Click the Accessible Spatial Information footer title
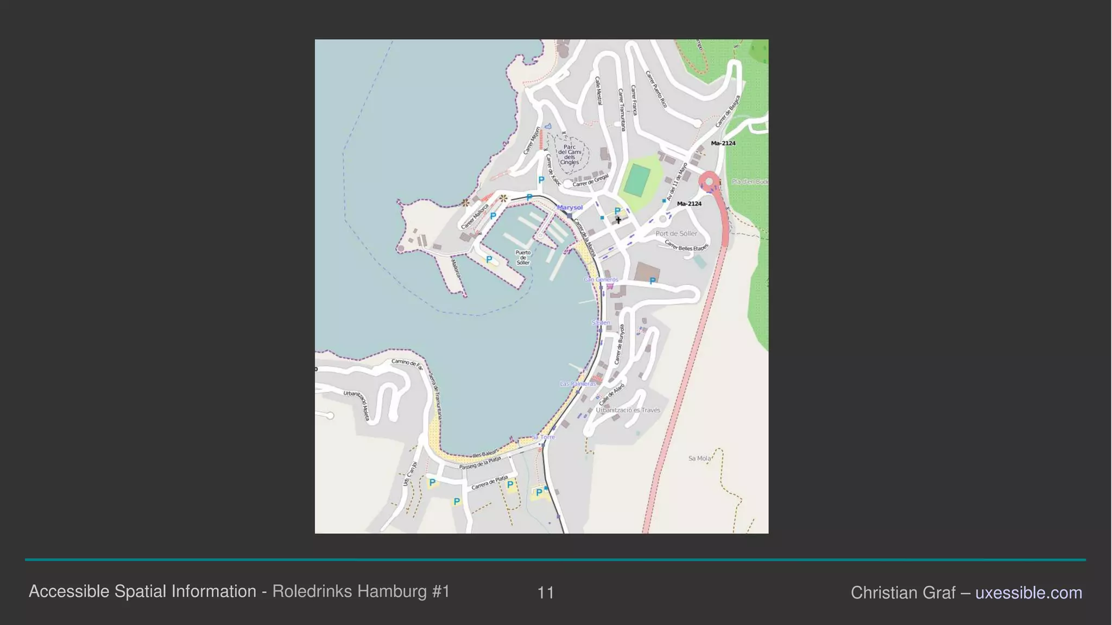The image size is (1112, 625). 142,591
